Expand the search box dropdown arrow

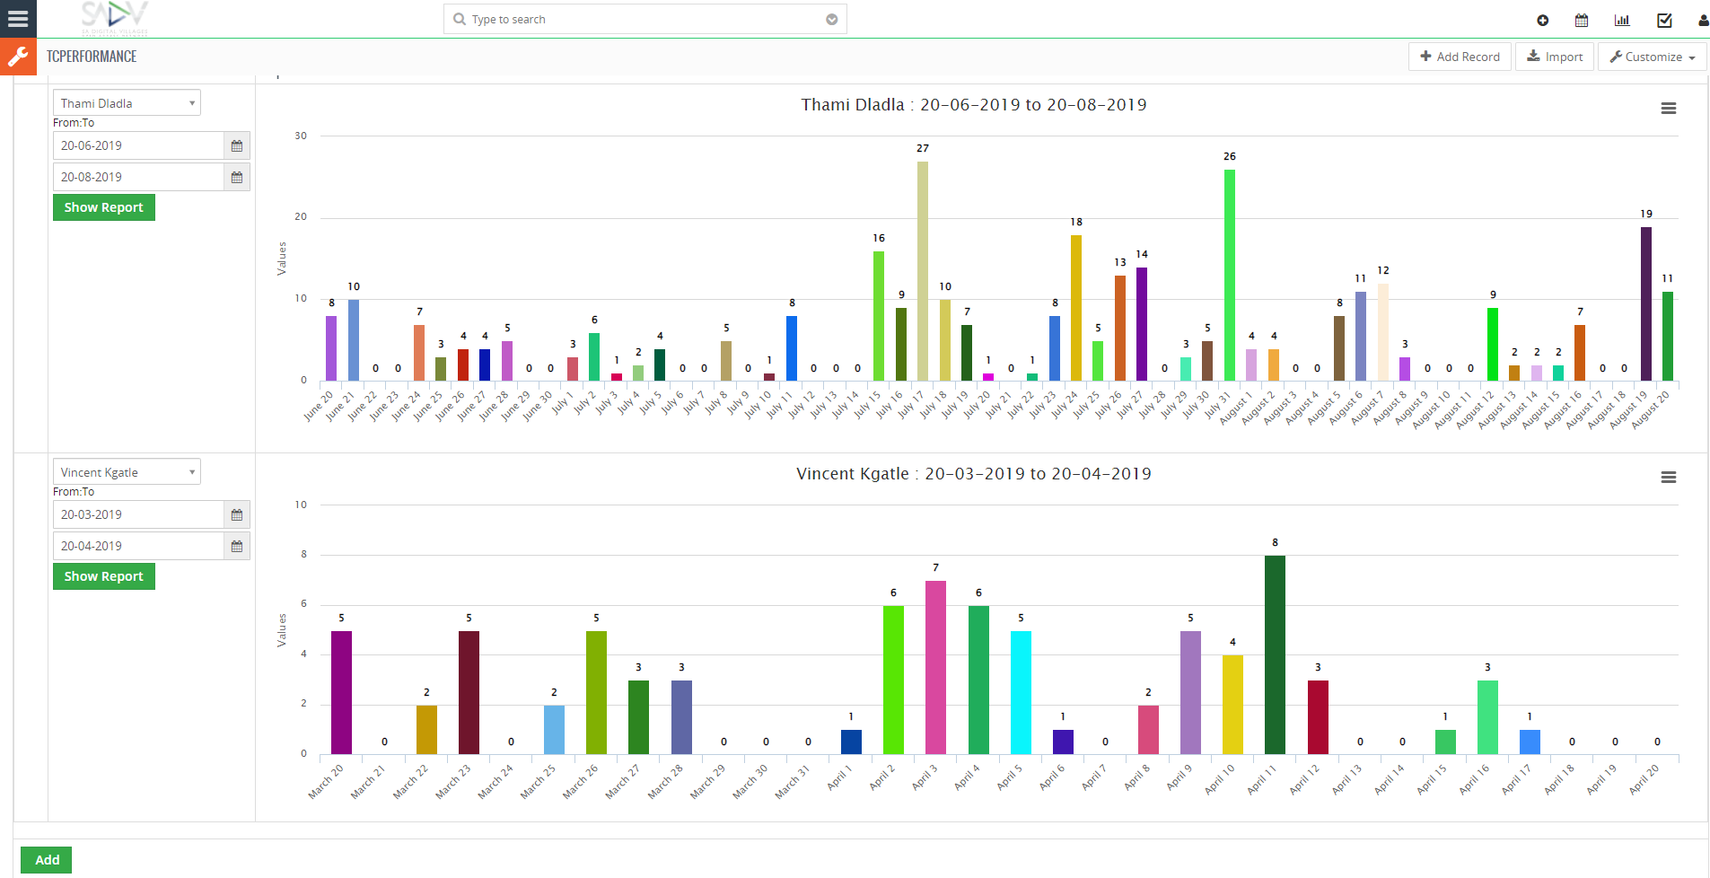coord(832,20)
